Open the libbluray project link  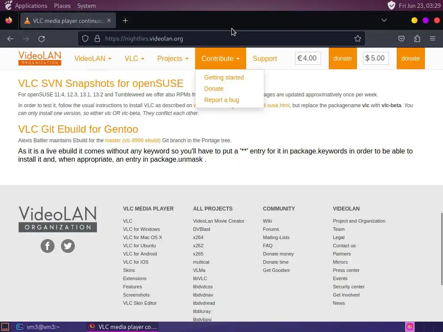pos(202,311)
